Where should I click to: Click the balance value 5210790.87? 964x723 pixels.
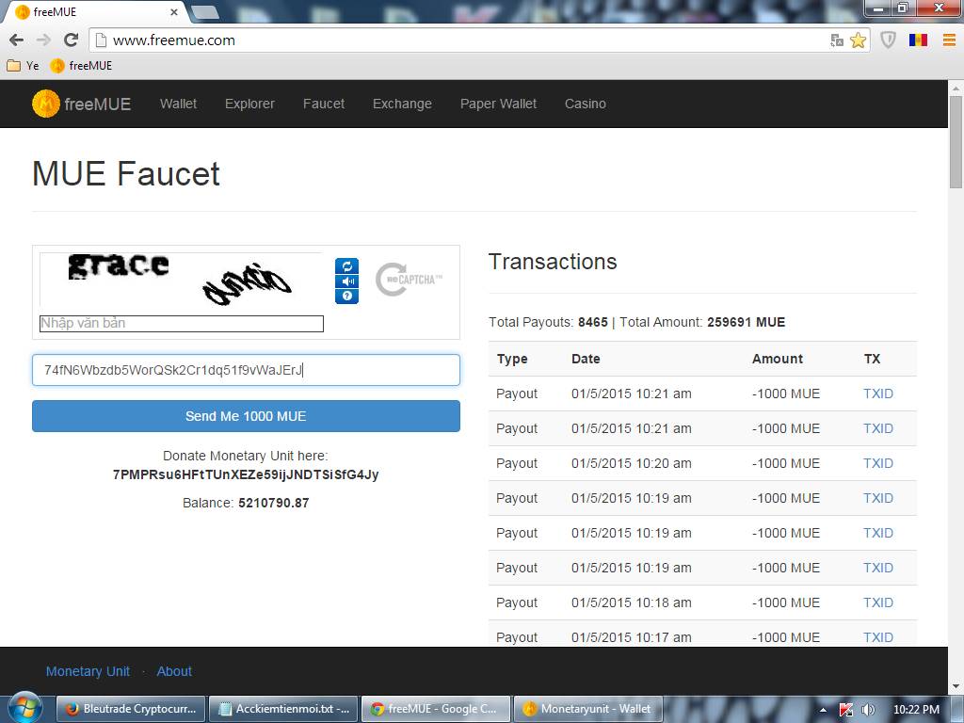[x=274, y=503]
